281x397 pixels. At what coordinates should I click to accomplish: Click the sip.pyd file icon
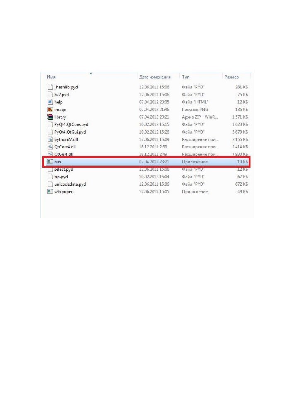(x=50, y=177)
